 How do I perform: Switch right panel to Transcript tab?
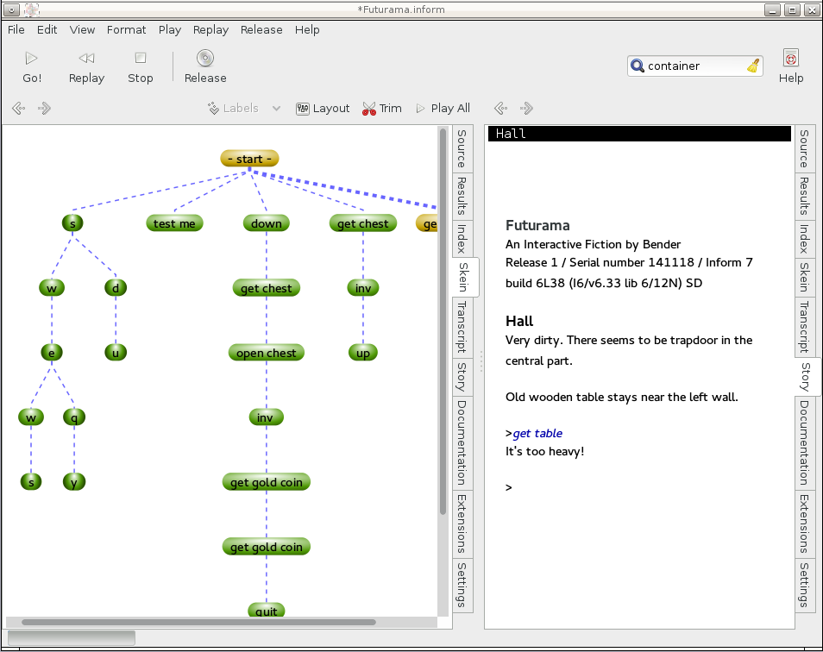click(x=805, y=327)
